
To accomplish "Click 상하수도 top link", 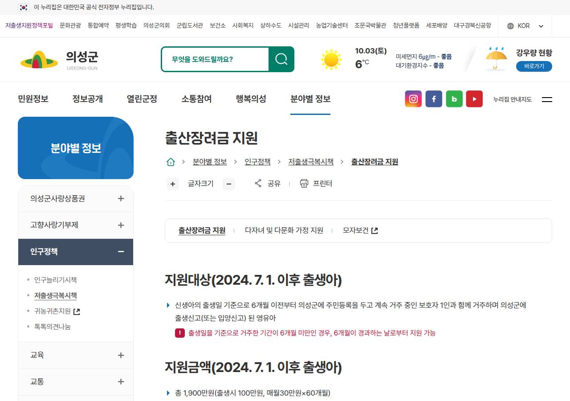I will (x=271, y=26).
